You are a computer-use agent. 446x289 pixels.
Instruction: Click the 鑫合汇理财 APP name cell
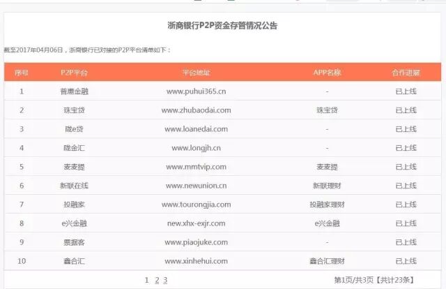(x=327, y=261)
